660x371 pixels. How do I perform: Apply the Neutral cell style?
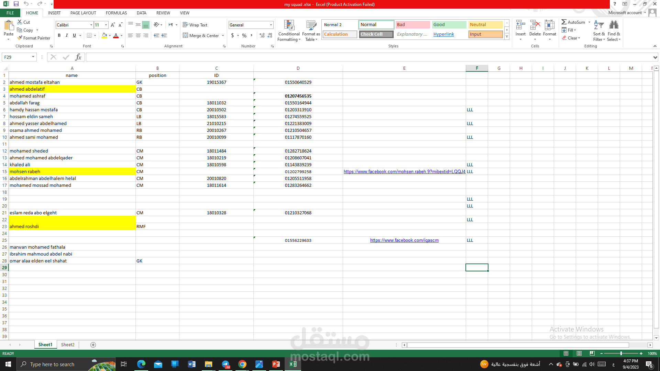click(x=485, y=25)
